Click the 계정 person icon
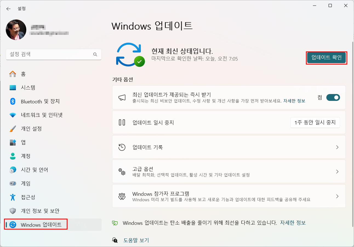The height and width of the screenshot is (247, 354). click(x=13, y=156)
